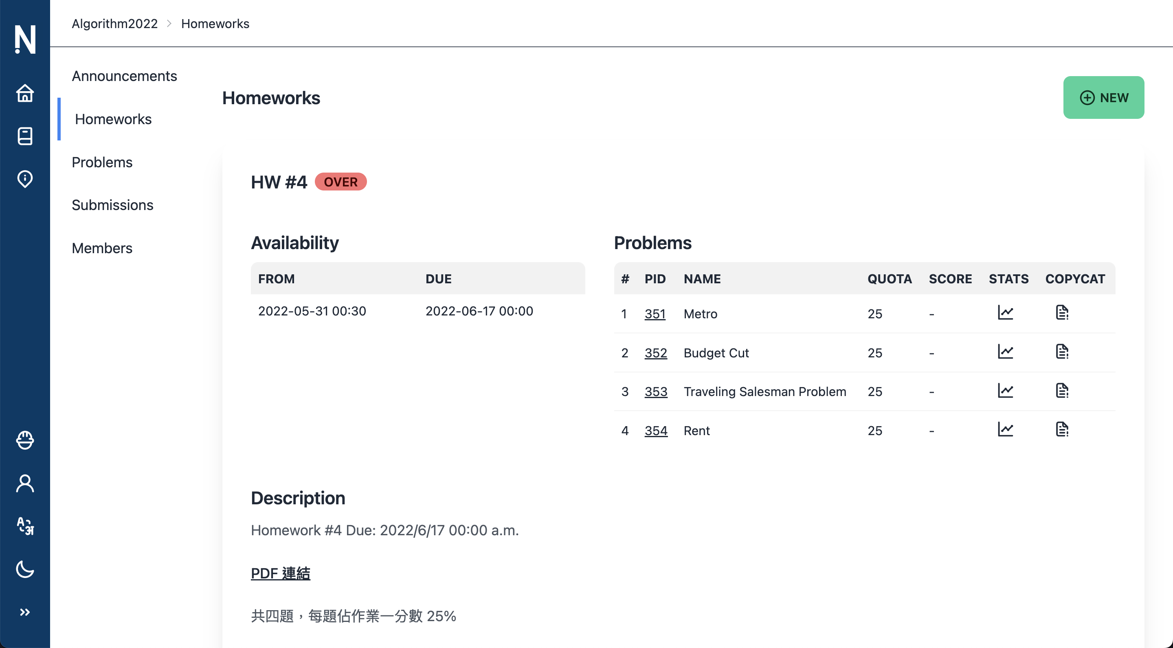
Task: Open problem link 353
Action: (x=656, y=391)
